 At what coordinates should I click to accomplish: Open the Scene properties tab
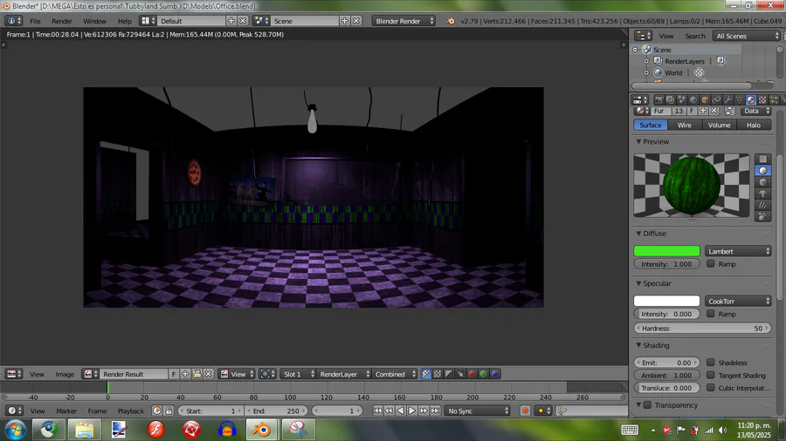(x=682, y=100)
